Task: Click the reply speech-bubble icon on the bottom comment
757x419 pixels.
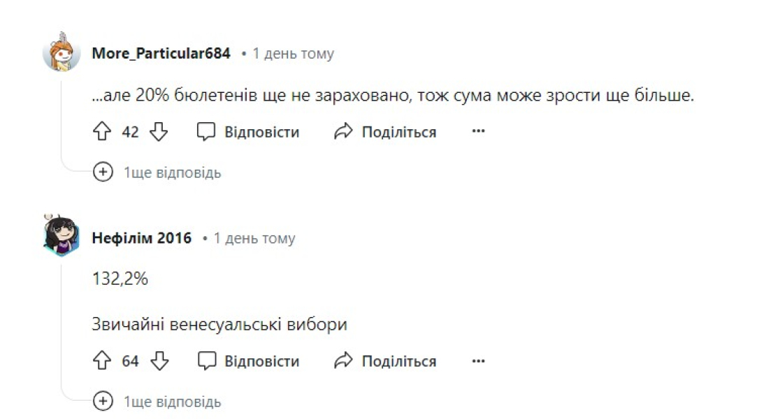Action: tap(206, 361)
